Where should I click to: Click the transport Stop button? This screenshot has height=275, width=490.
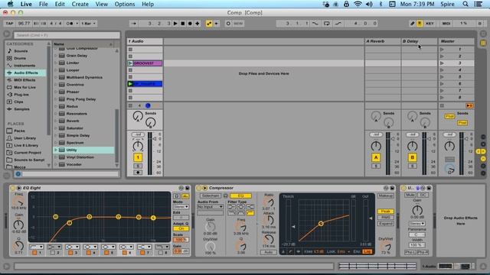coord(183,24)
